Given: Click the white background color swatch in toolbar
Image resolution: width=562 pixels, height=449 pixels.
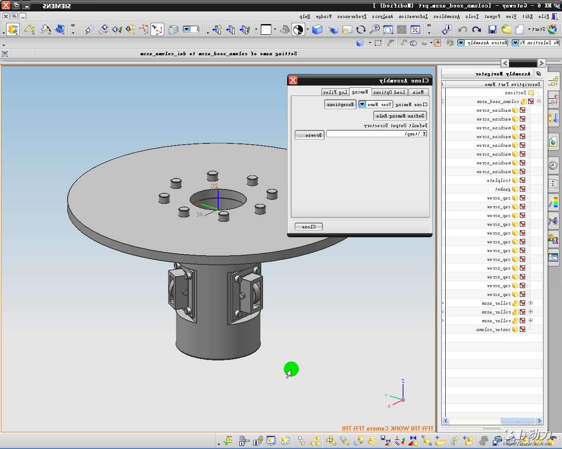Looking at the screenshot, I should pos(266,29).
